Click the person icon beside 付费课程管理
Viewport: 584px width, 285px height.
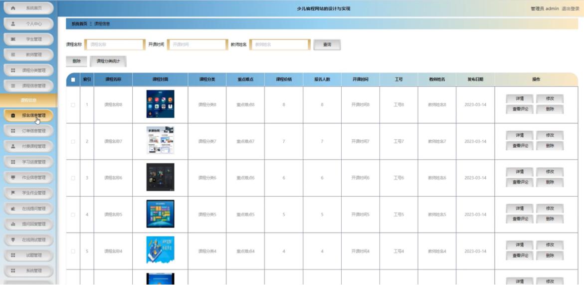(13, 146)
